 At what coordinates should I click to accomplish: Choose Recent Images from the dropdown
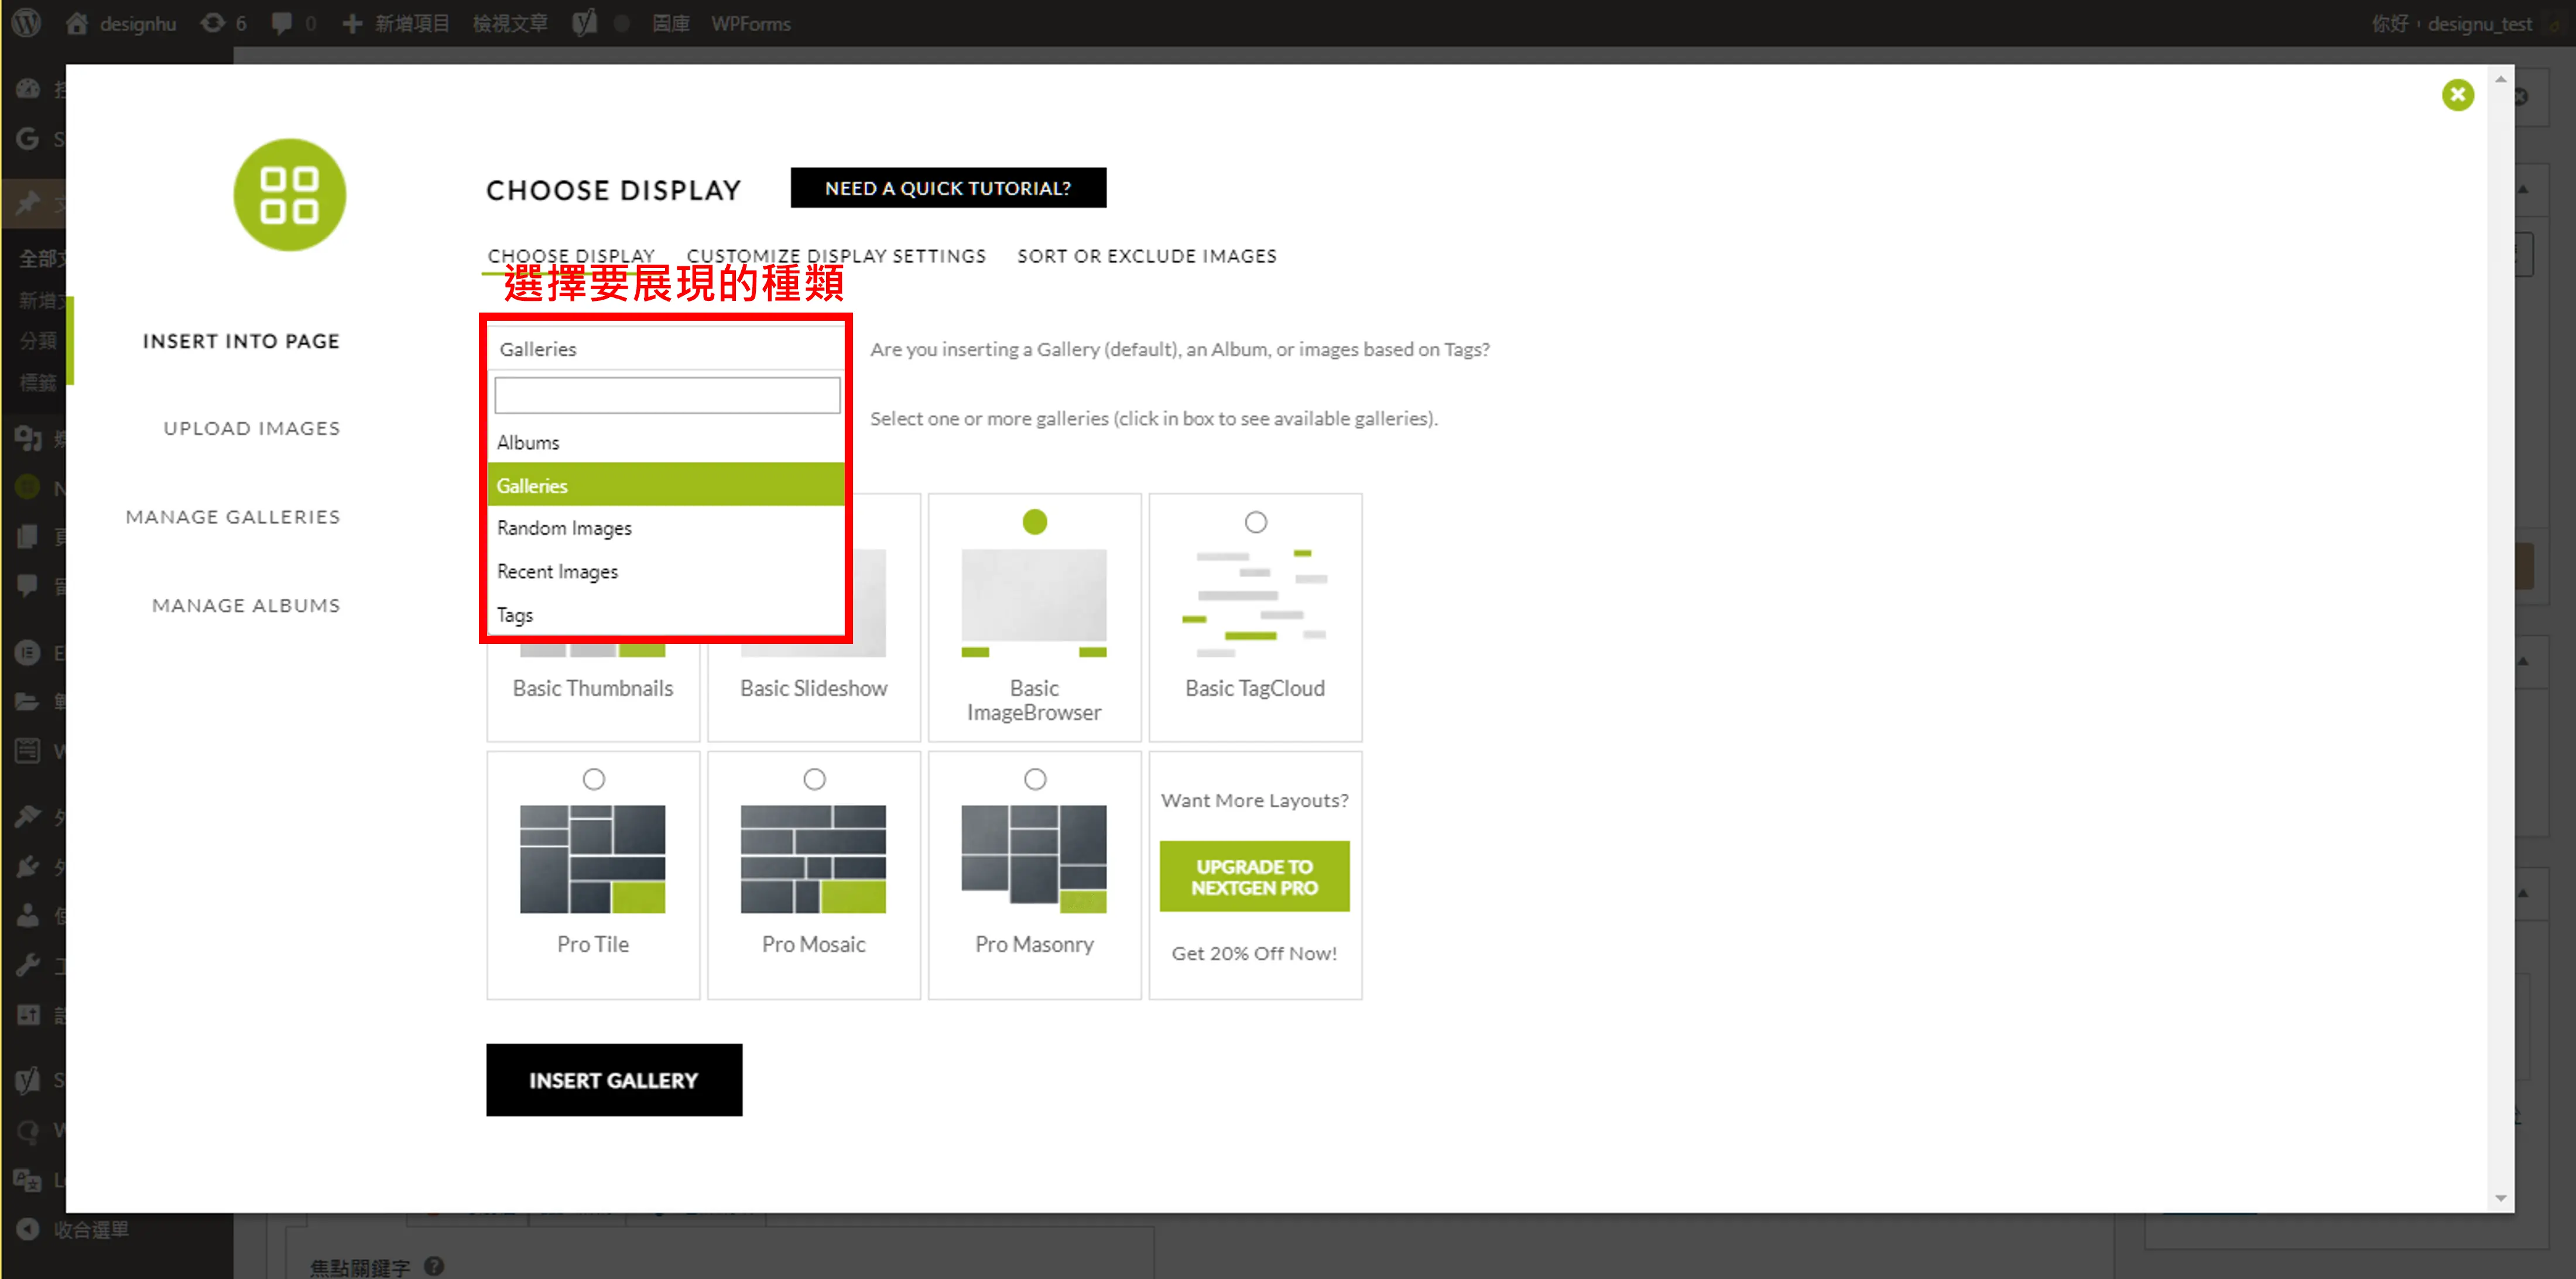point(667,572)
